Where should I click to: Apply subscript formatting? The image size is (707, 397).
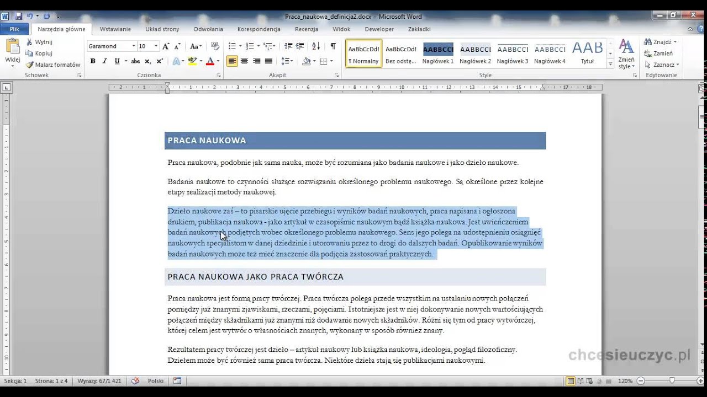point(147,61)
